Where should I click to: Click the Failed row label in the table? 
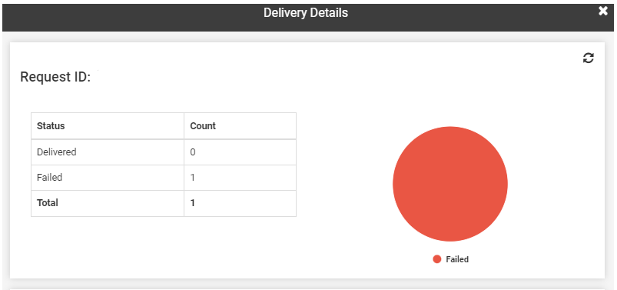[50, 178]
